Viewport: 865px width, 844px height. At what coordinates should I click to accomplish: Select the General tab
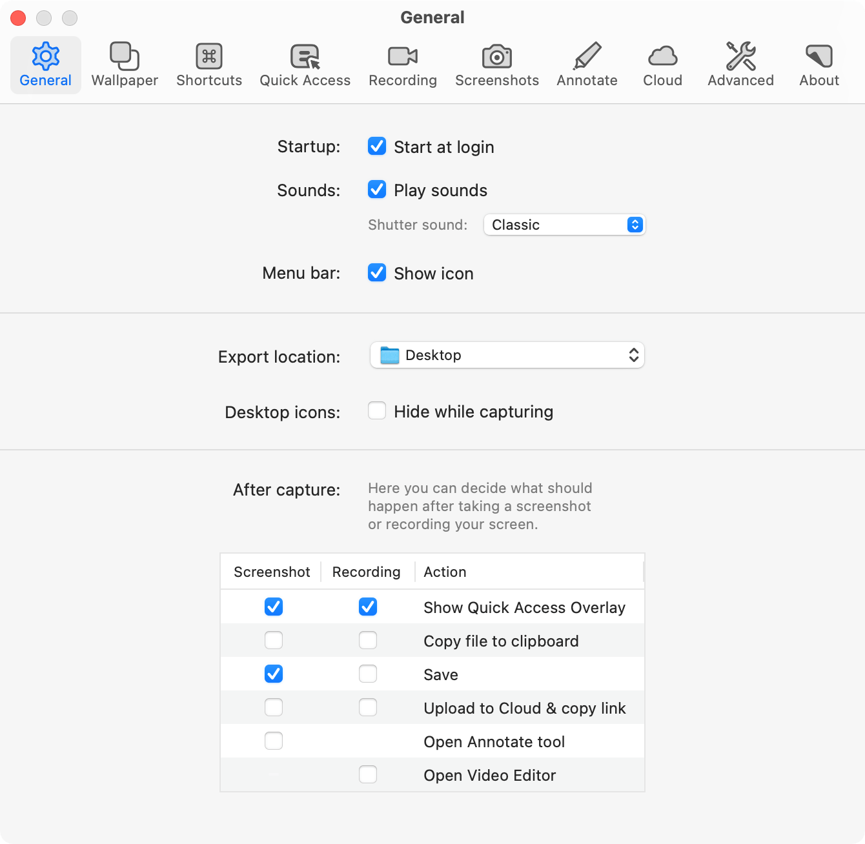coord(45,65)
